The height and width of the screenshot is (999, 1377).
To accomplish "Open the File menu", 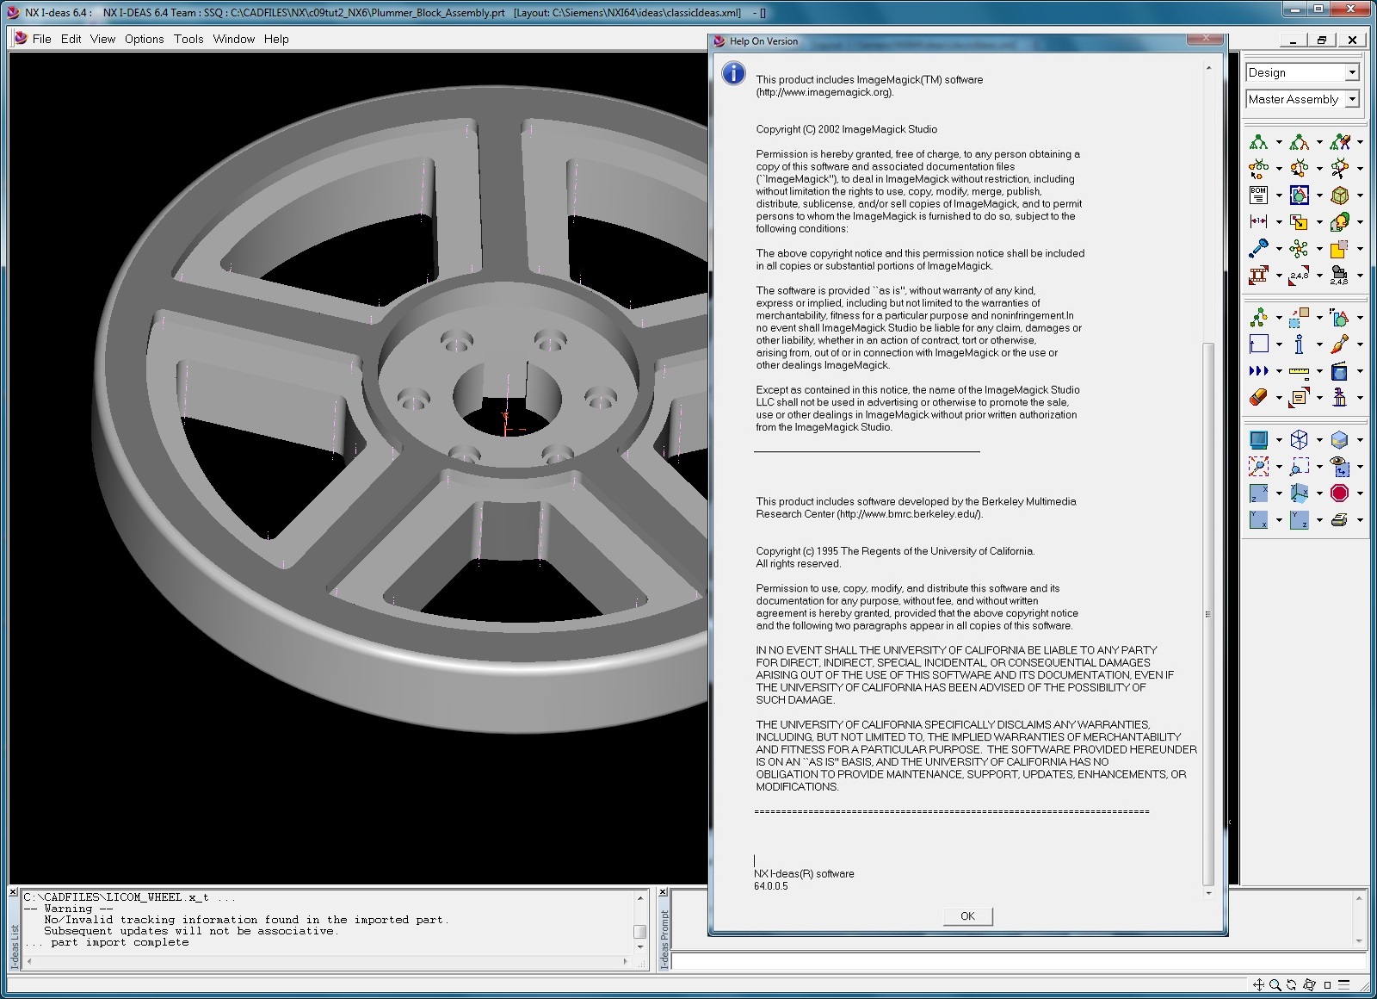I will coord(41,39).
